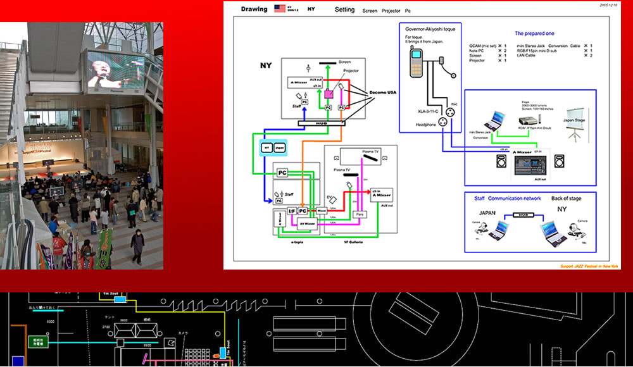Click the HUB bar under the NY room diagram
Viewport: 633px width, 367px height.
tap(322, 123)
